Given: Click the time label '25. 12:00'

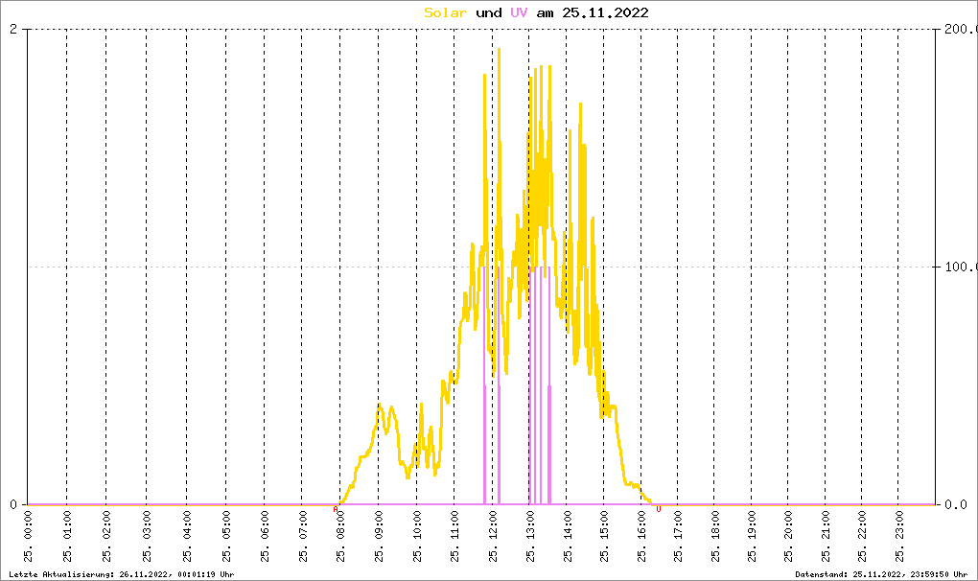Looking at the screenshot, I should (x=493, y=537).
